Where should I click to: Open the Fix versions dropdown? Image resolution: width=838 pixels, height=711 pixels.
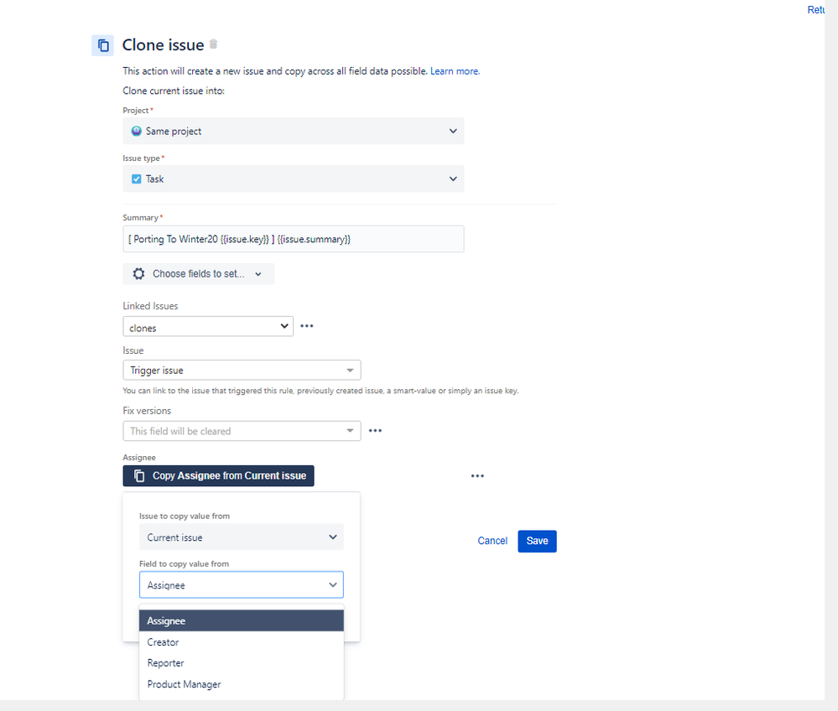click(x=242, y=431)
